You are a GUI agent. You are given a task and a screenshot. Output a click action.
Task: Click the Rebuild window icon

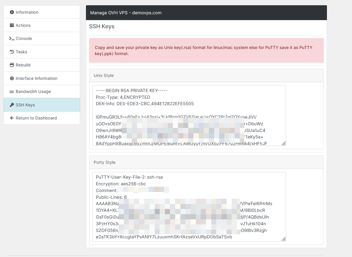(x=12, y=65)
